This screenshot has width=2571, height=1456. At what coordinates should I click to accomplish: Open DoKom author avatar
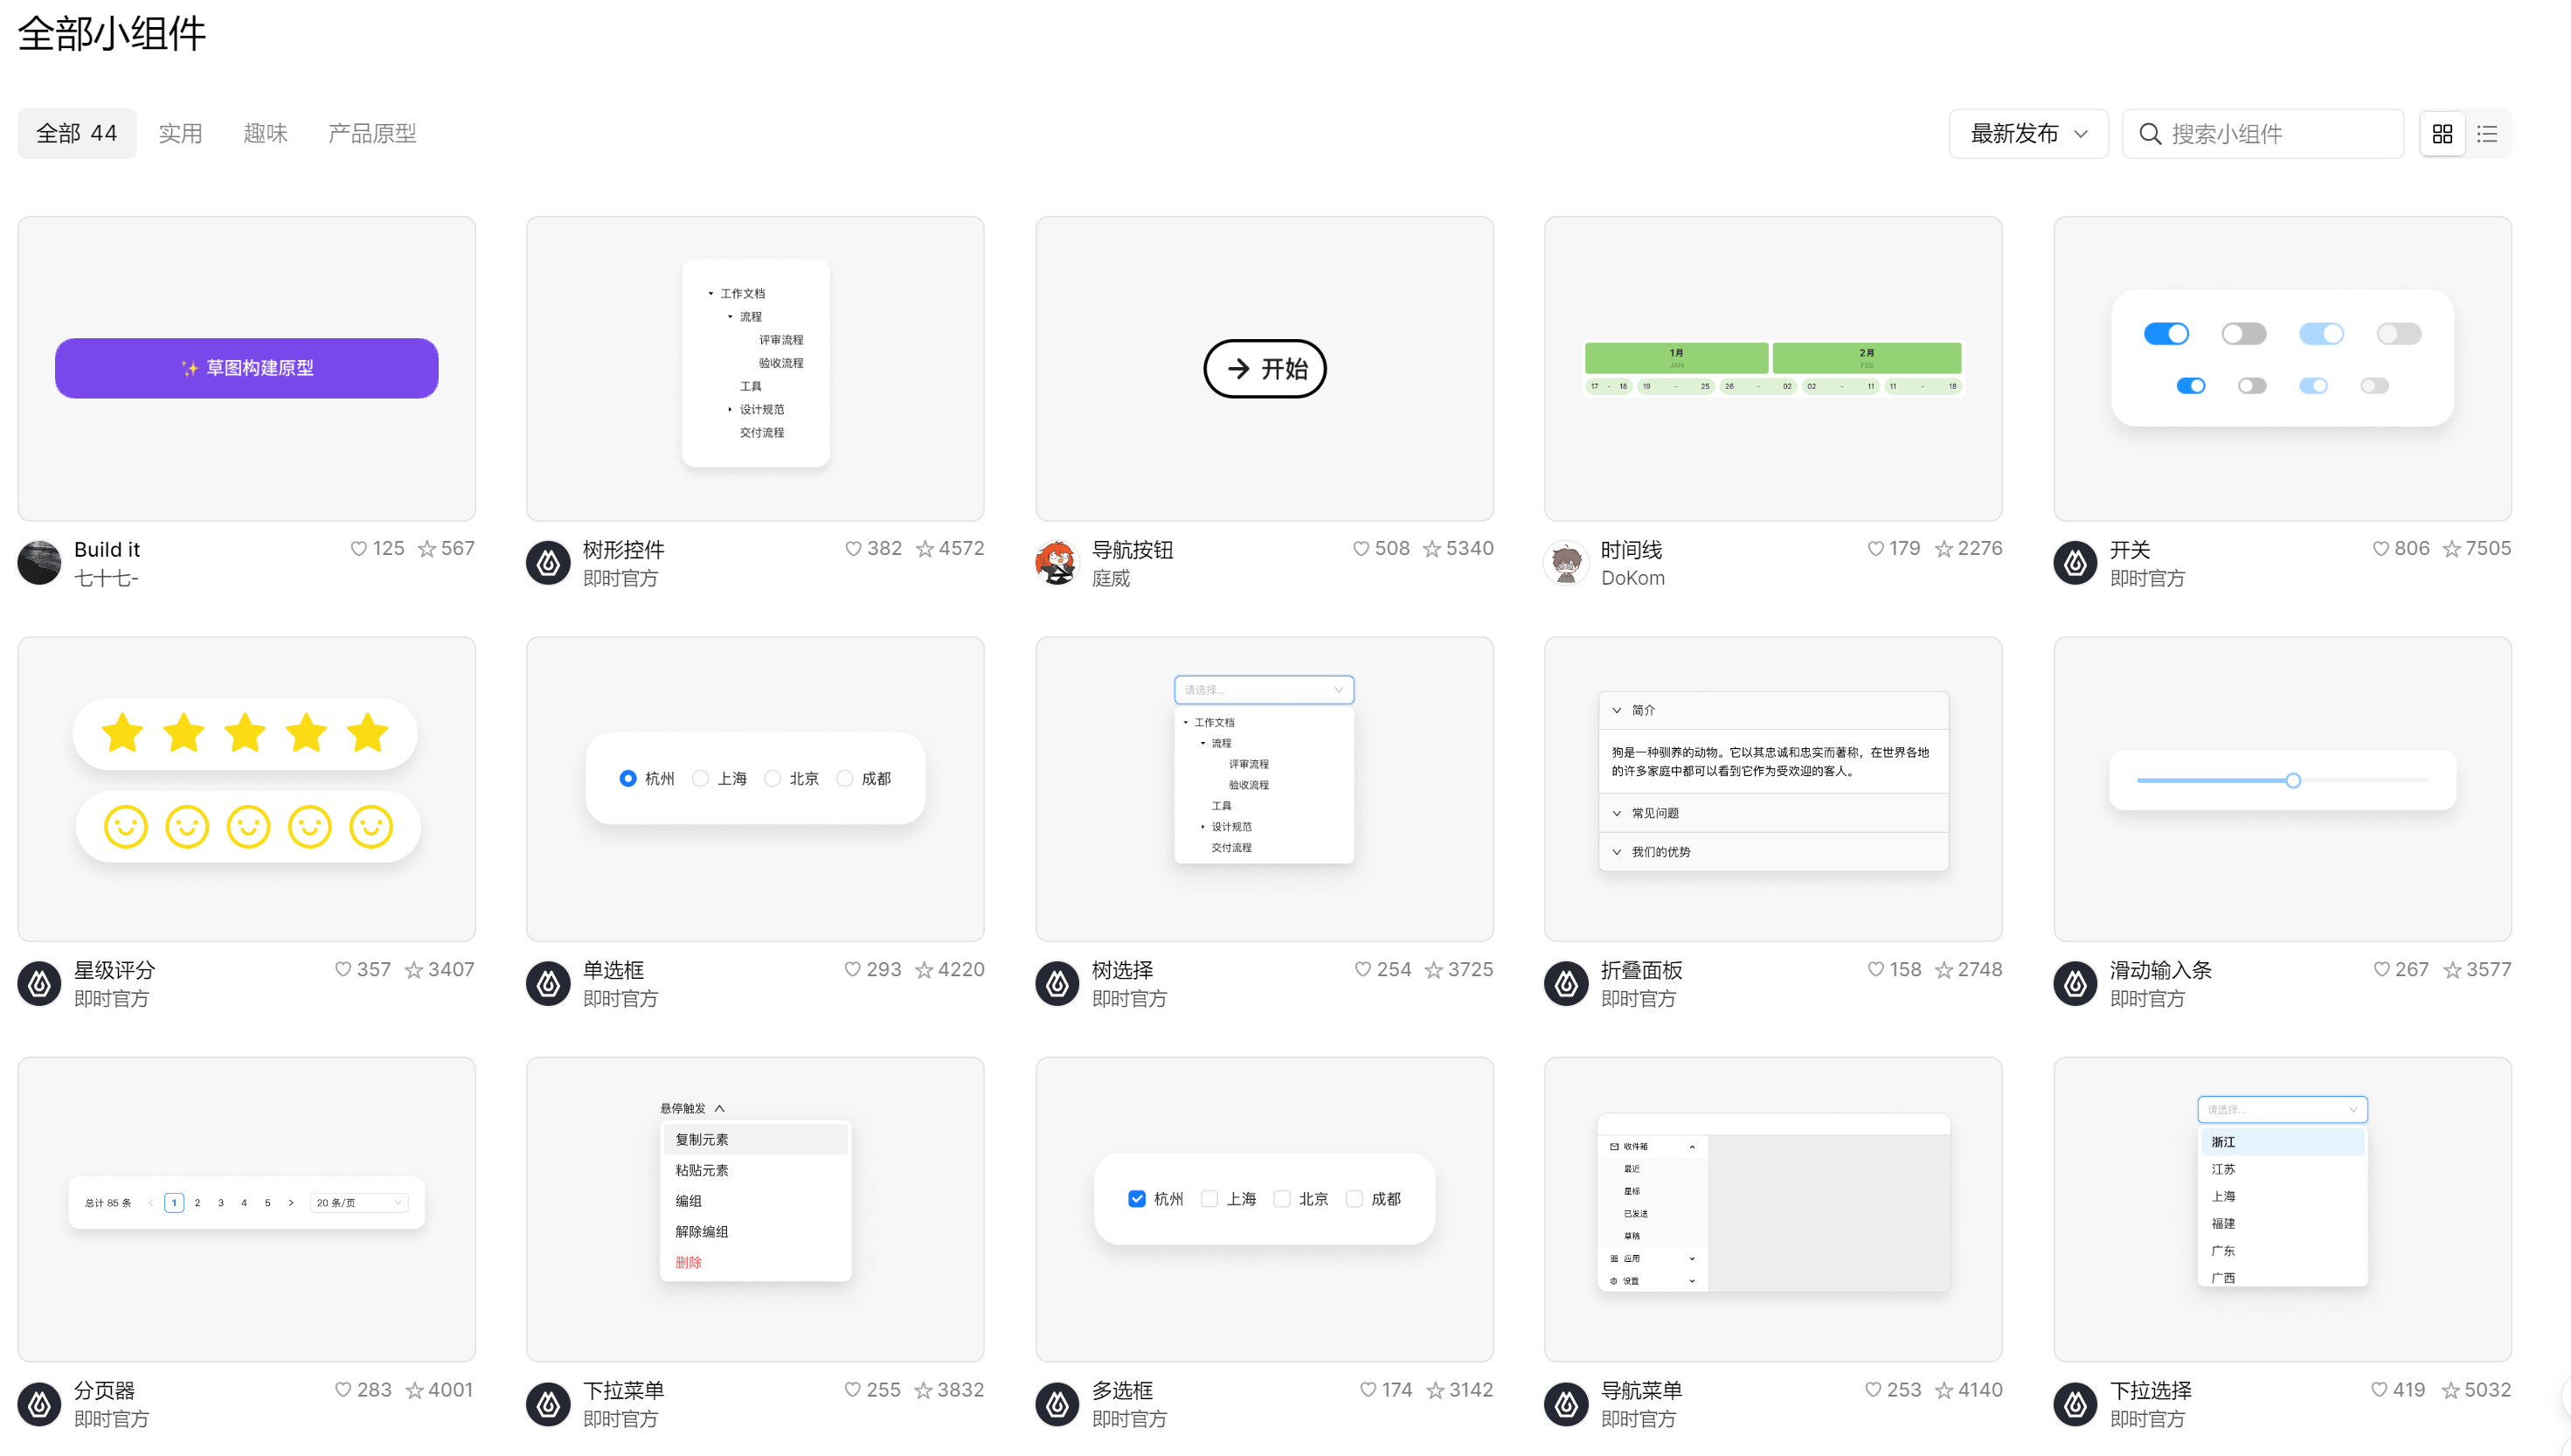point(1565,563)
